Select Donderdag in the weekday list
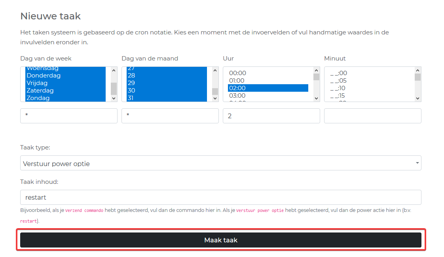444x257 pixels. tap(44, 76)
